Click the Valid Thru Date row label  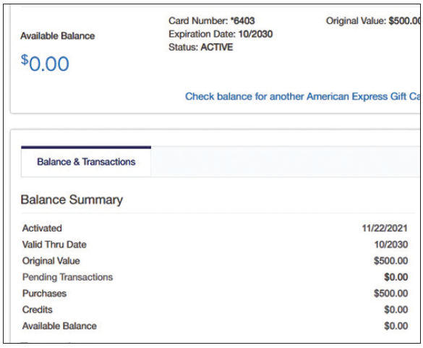[x=54, y=245]
